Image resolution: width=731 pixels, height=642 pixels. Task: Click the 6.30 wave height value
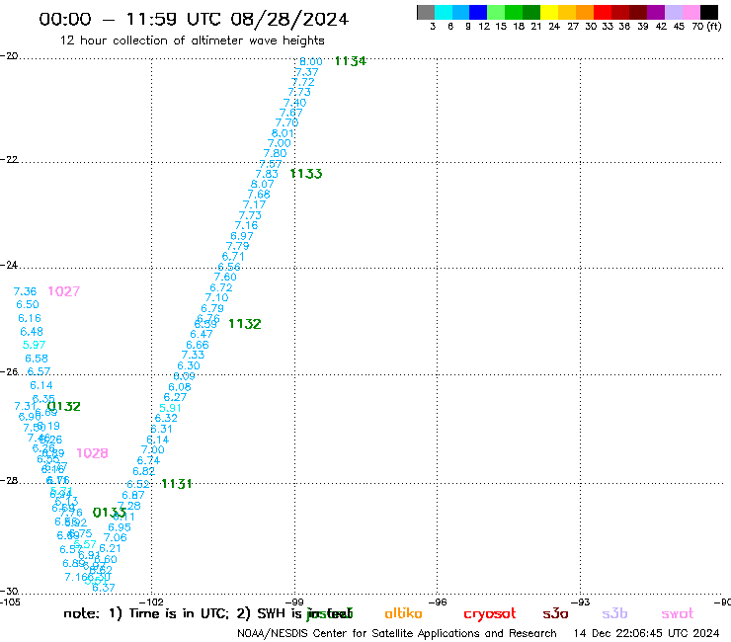click(189, 366)
